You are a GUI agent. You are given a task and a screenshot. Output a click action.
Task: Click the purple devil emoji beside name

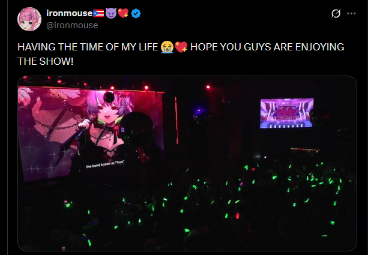tap(111, 13)
